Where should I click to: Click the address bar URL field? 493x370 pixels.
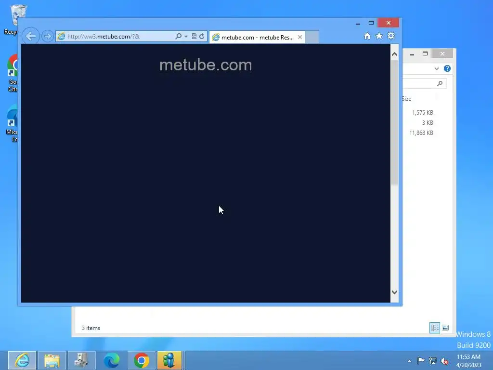[119, 37]
